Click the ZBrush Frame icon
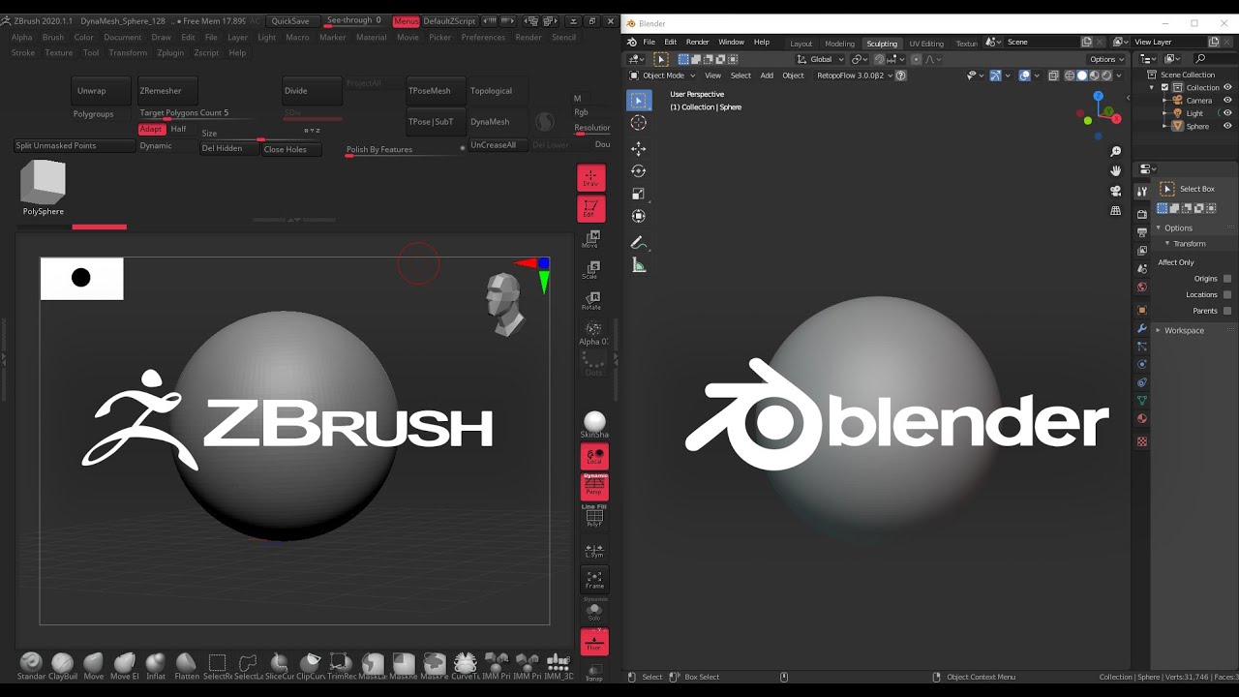This screenshot has width=1239, height=697. [x=593, y=580]
